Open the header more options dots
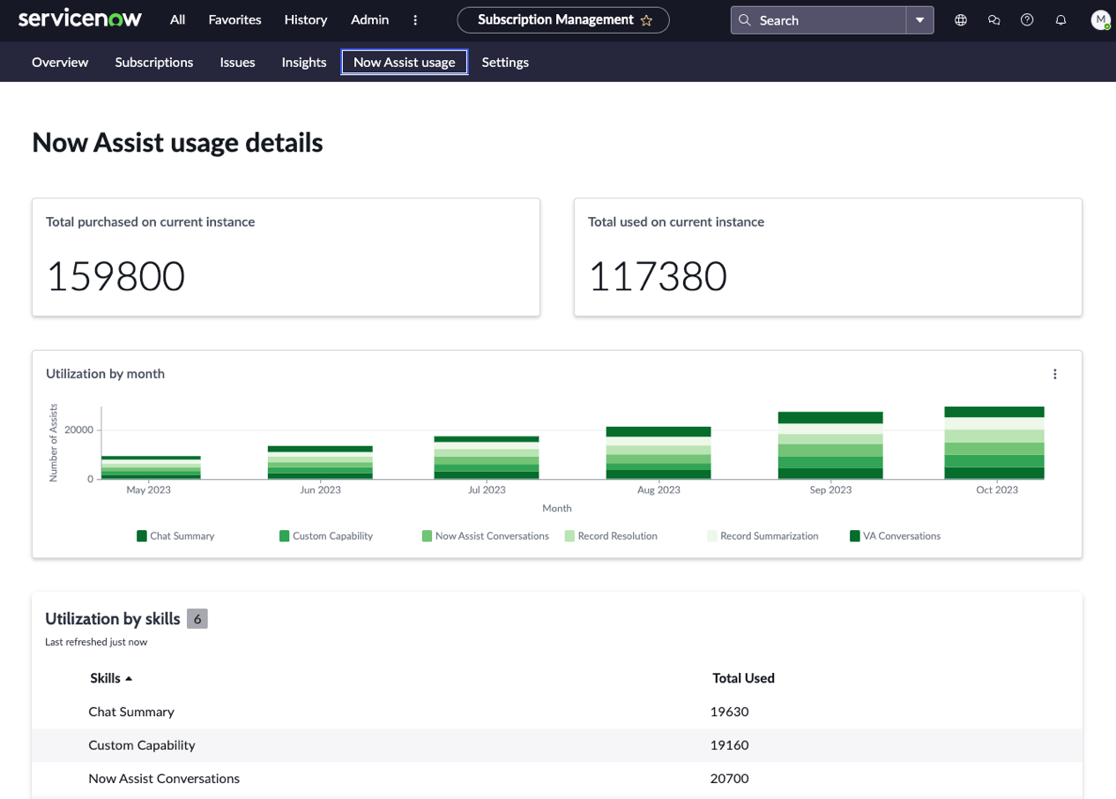Screen dimensions: 1116x799 (415, 19)
